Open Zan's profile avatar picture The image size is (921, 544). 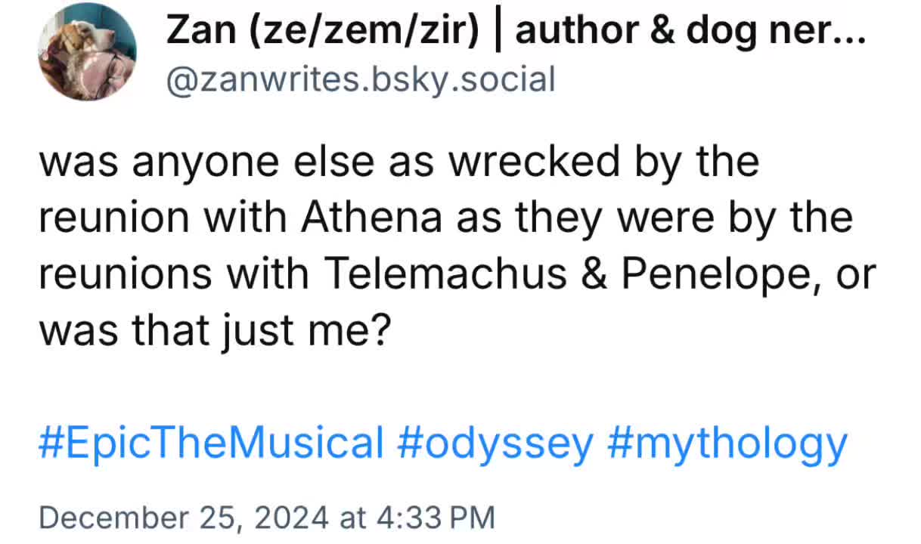point(87,53)
